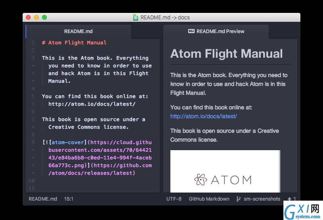Switch to the README.md editor tab
The image size is (323, 220).
click(78, 31)
